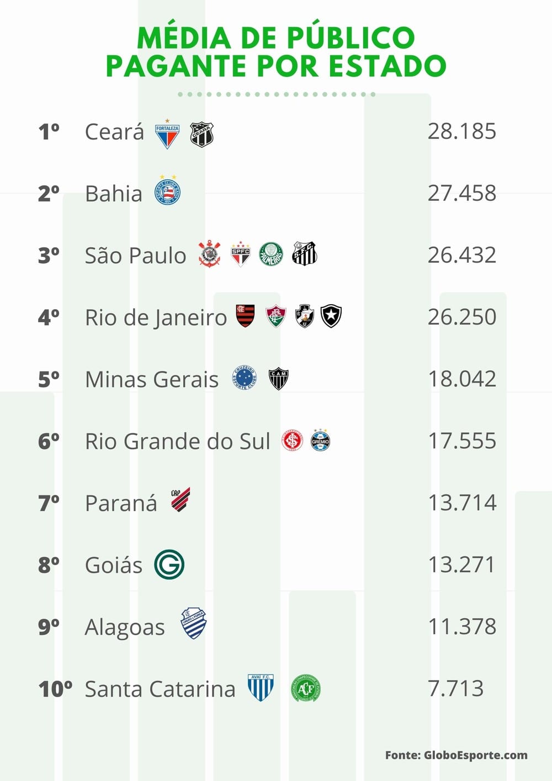Click the Athletico Paranaense CAP logo
The width and height of the screenshot is (552, 781).
pos(180,500)
